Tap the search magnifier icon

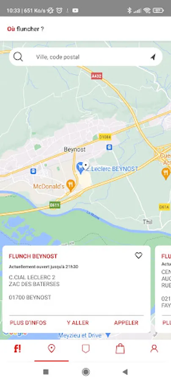(18, 57)
